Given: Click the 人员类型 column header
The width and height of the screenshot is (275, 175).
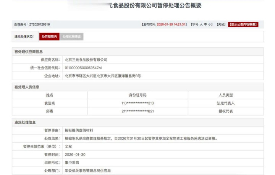Looking at the screenshot, I should click(x=225, y=95).
